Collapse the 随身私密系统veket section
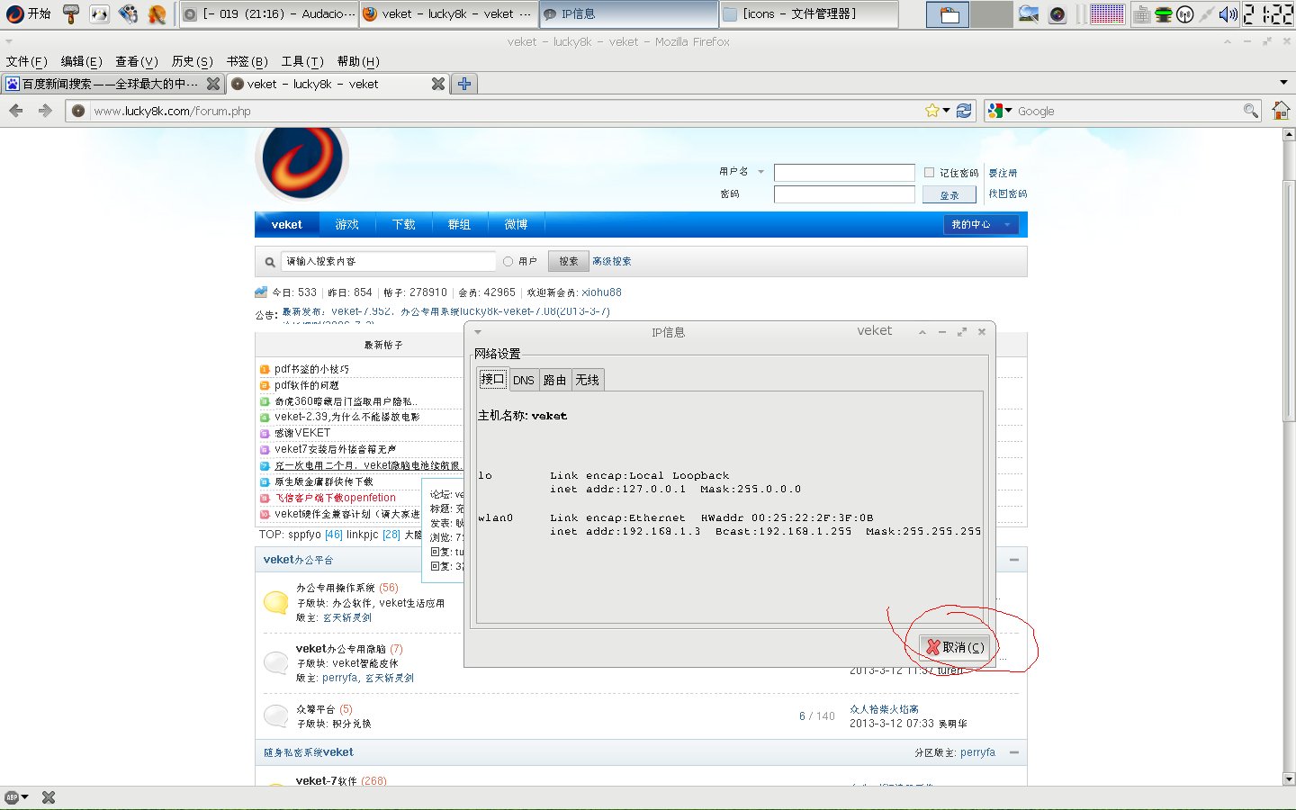Screen dimensions: 1296x810 [1014, 752]
